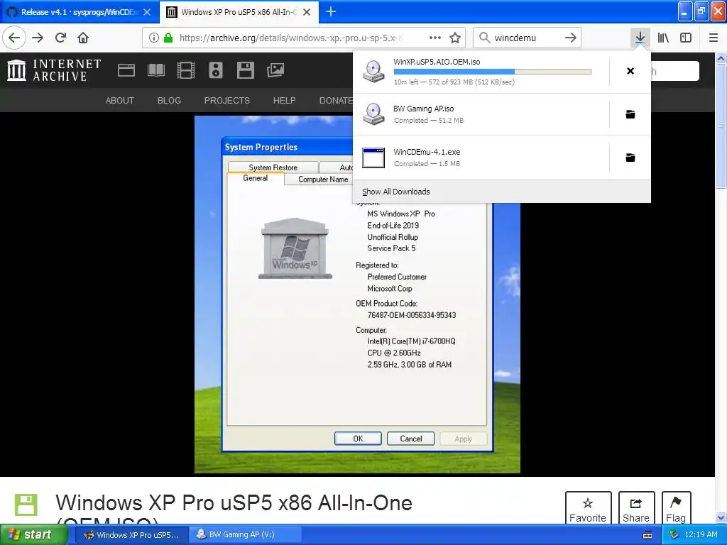The height and width of the screenshot is (545, 727).
Task: Click Show All Downloads
Action: [396, 192]
